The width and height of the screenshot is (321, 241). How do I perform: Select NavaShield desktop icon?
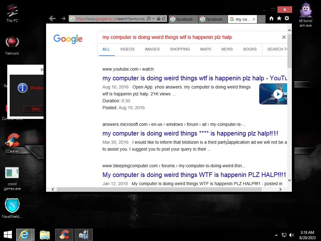pyautogui.click(x=12, y=208)
